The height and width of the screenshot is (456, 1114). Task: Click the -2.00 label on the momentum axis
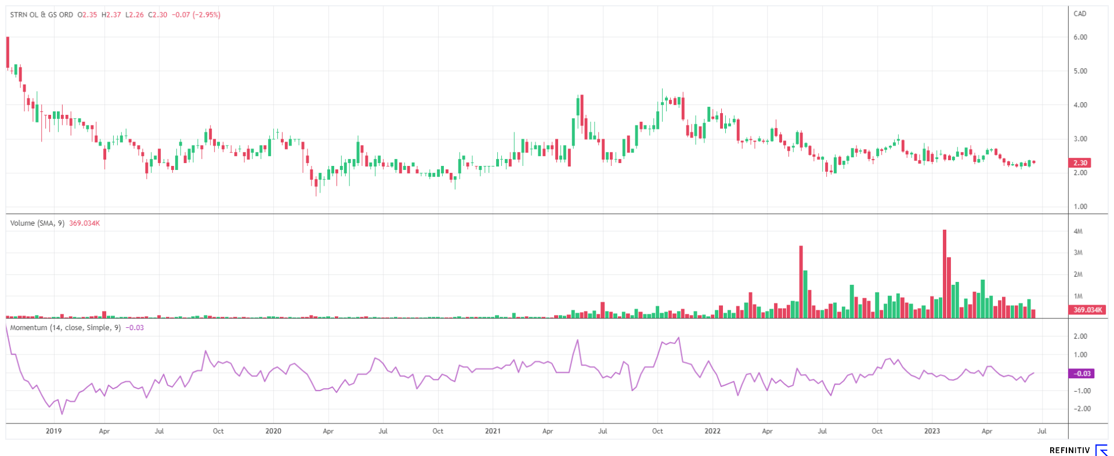(1080, 409)
